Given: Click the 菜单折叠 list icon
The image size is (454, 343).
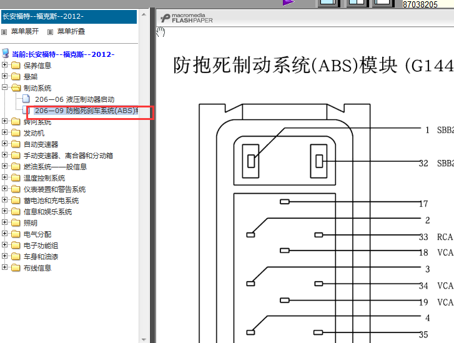Looking at the screenshot, I should (50, 32).
